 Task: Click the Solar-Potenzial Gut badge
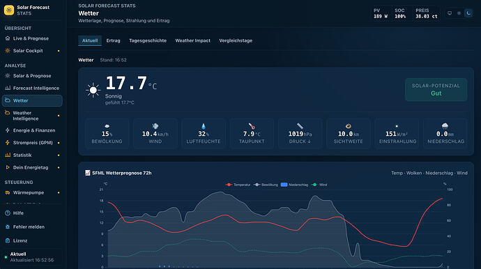436,90
